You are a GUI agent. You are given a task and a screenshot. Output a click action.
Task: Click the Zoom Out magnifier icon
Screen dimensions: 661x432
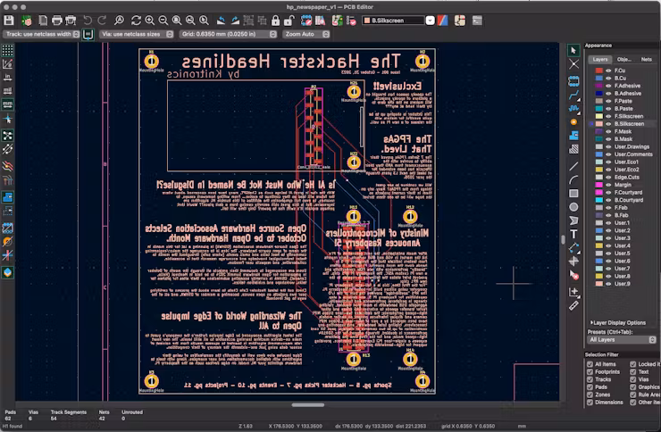(x=163, y=21)
